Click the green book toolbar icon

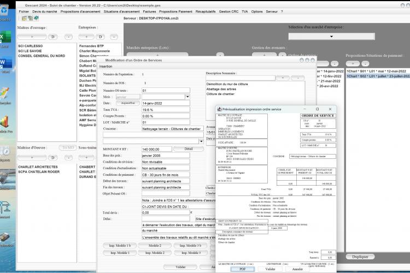click(36, 18)
